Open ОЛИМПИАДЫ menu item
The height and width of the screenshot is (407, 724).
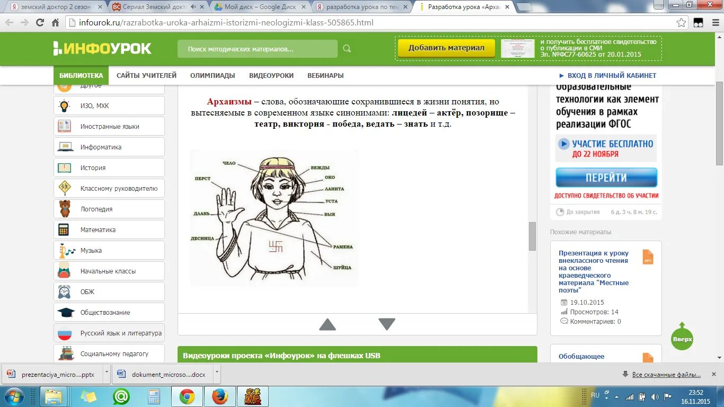point(213,75)
